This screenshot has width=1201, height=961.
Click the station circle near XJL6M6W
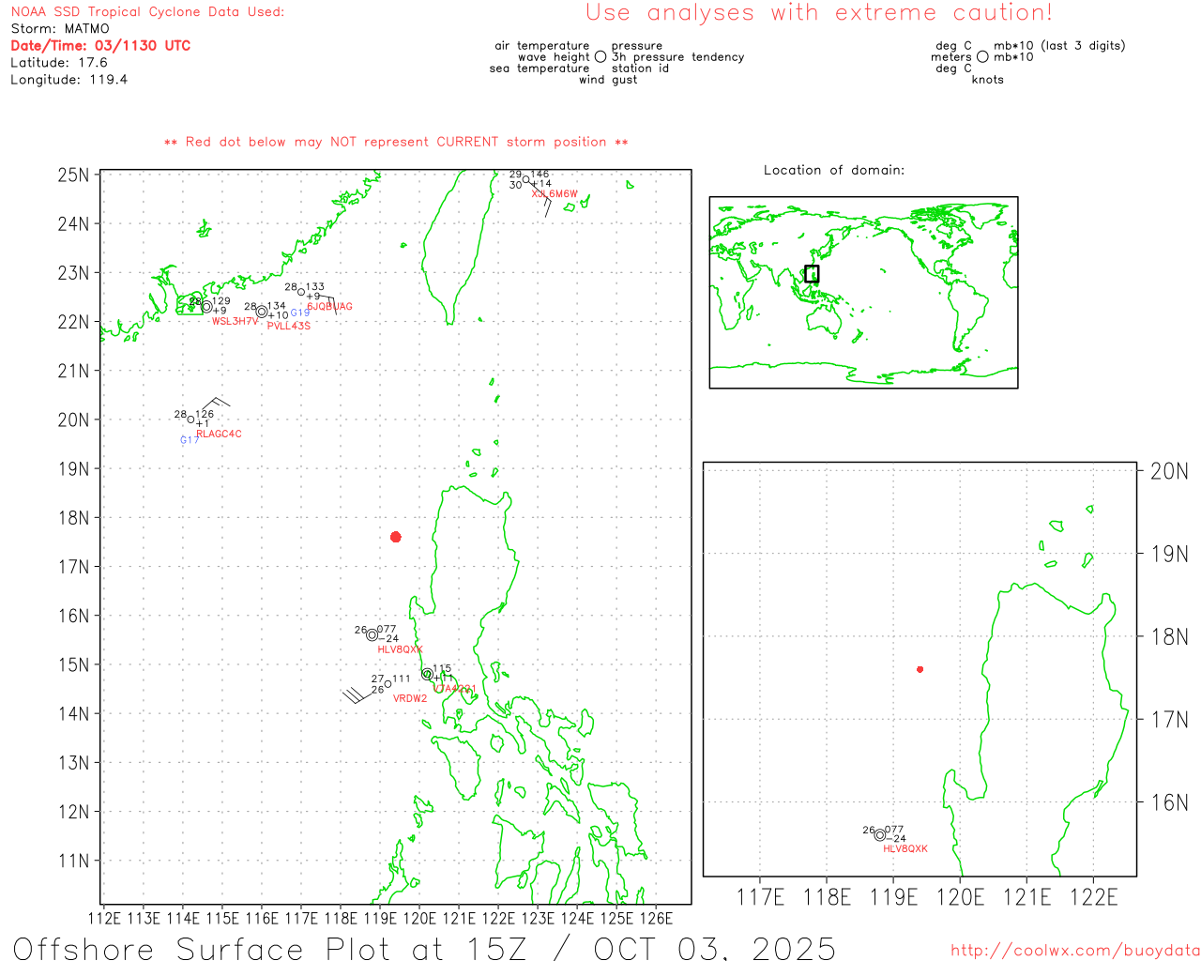click(526, 179)
